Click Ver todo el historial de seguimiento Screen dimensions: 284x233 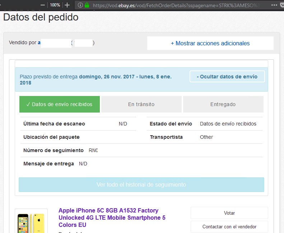tap(141, 184)
